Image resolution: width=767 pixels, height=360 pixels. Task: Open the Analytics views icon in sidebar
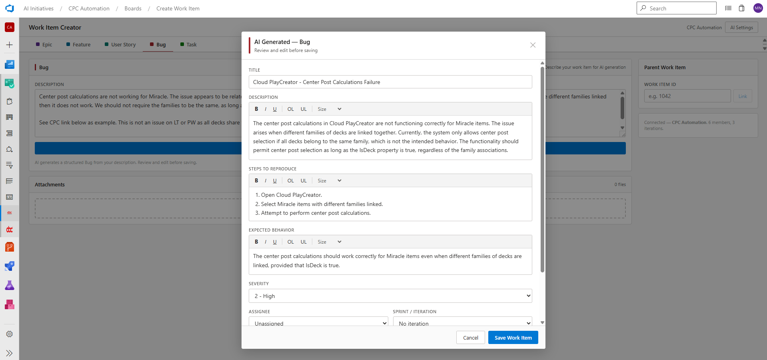coord(10,197)
